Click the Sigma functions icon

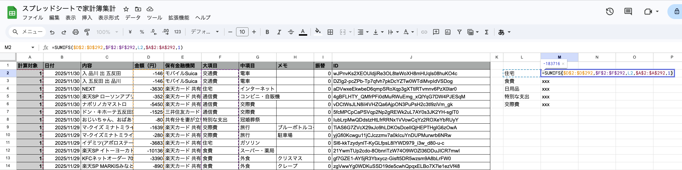click(x=486, y=32)
